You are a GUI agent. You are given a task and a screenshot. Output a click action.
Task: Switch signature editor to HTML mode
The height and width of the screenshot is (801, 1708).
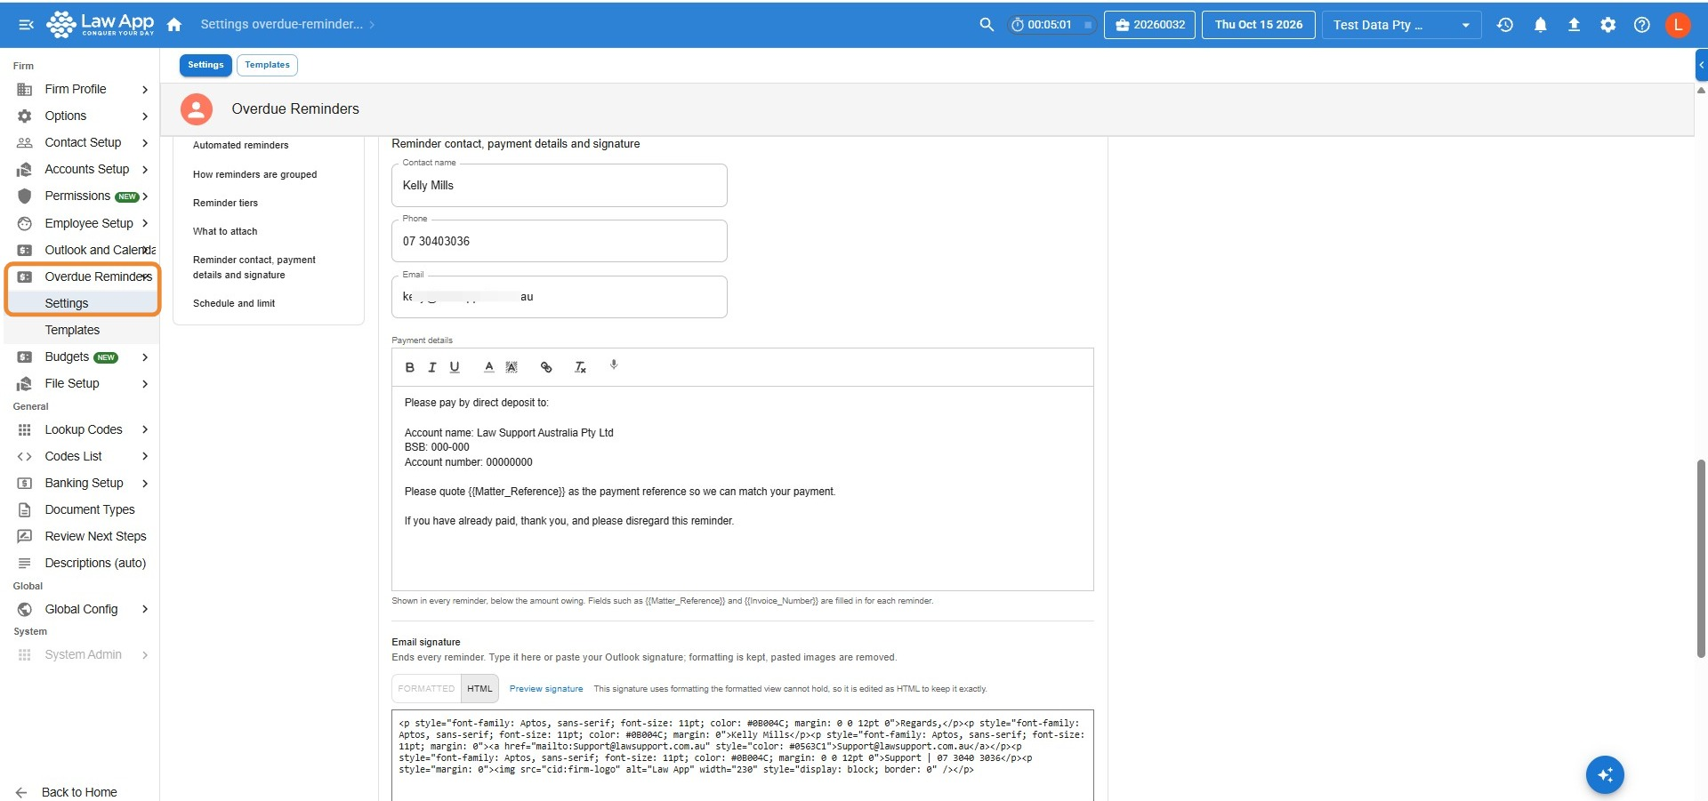coord(479,689)
